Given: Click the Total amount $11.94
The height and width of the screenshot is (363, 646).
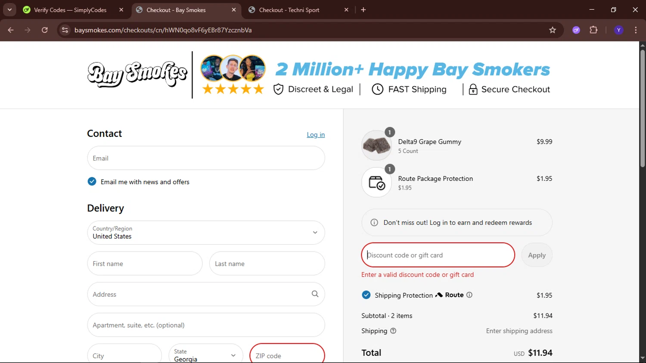Looking at the screenshot, I should pos(540,353).
